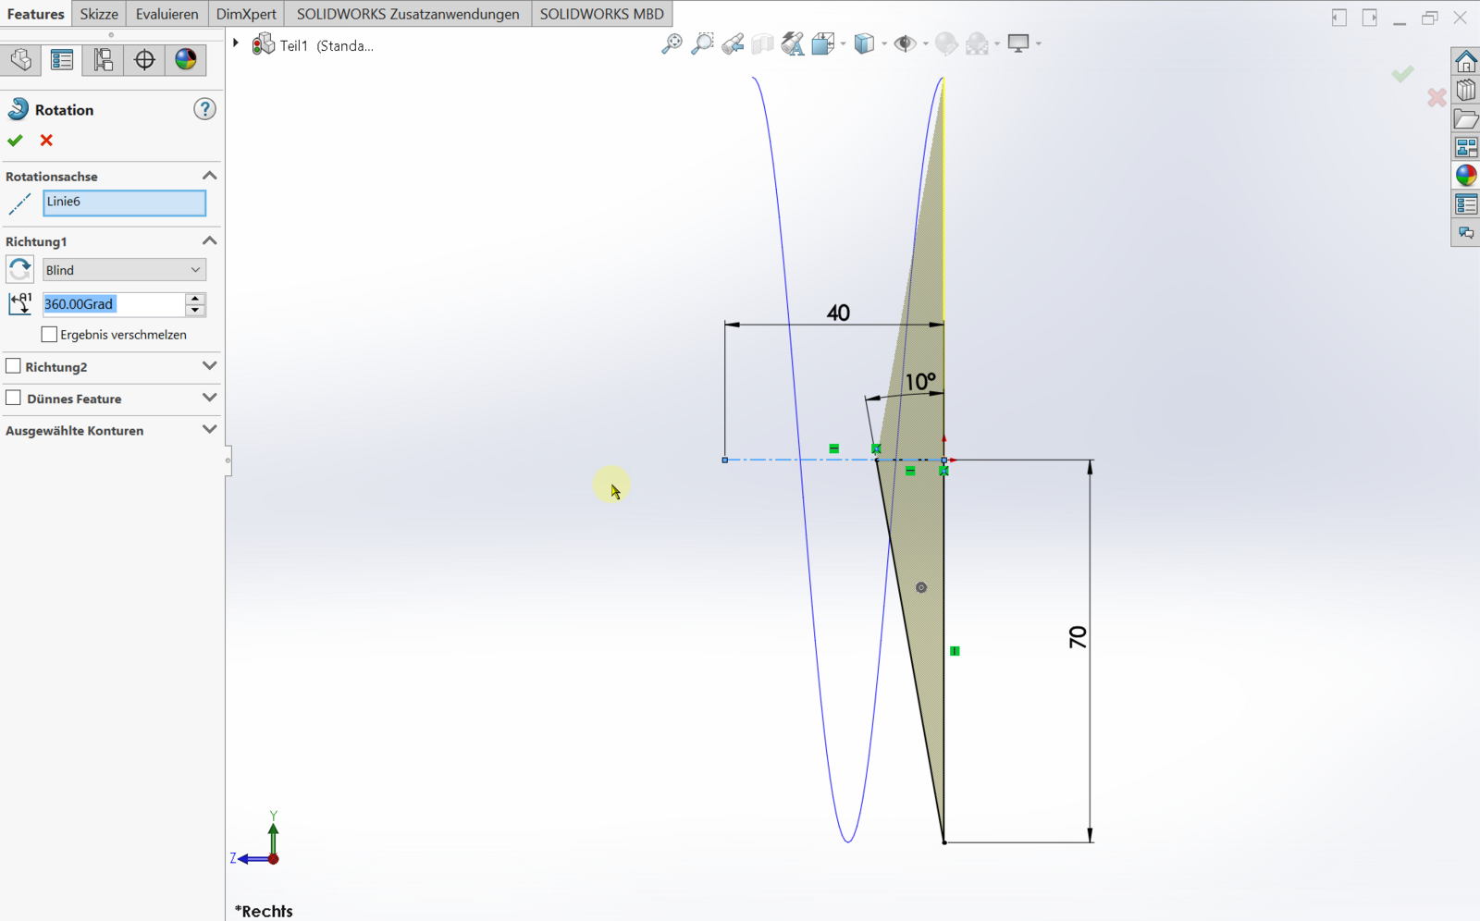The image size is (1480, 921).
Task: Cancel the Rotation with the red X
Action: click(46, 141)
